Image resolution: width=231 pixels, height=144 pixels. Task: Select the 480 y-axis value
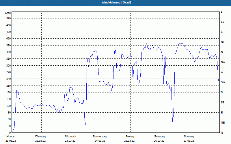pos(8,25)
